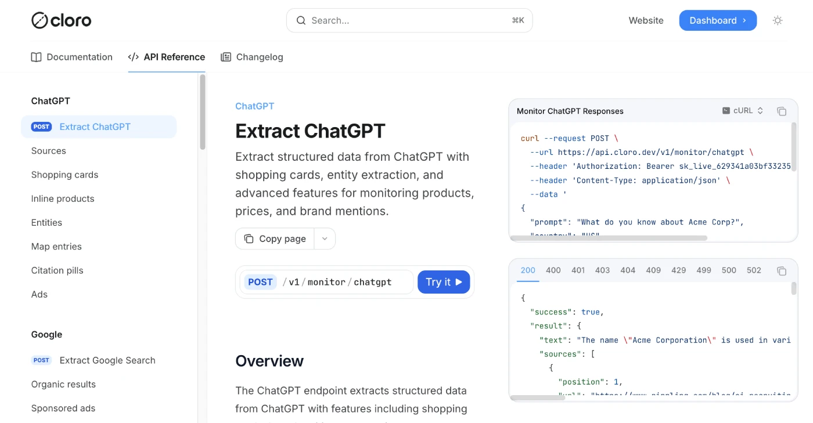Click the Copy page button
Image resolution: width=813 pixels, height=423 pixels.
click(275, 238)
